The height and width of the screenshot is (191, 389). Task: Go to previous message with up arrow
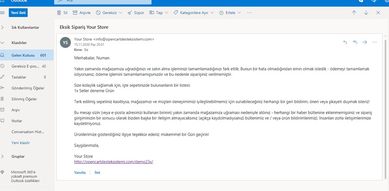click(x=354, y=13)
